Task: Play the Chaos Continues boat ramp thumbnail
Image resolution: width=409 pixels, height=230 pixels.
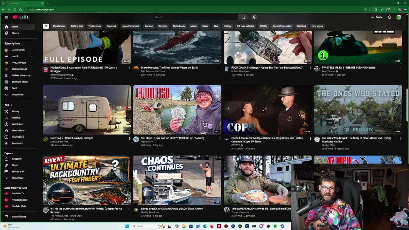Action: [177, 180]
